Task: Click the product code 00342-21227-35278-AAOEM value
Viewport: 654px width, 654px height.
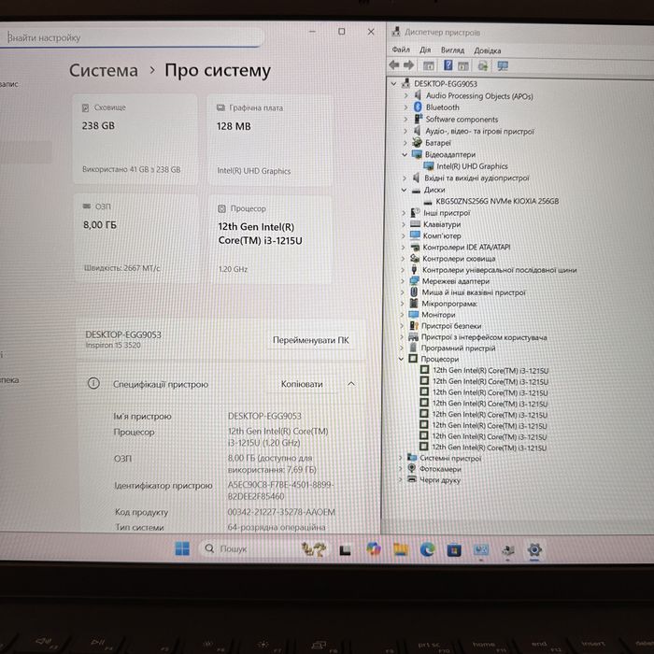Action: coord(280,512)
